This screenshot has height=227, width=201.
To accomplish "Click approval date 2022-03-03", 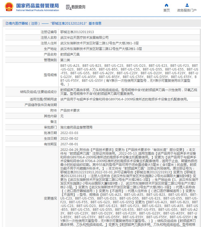I will tap(69, 133).
